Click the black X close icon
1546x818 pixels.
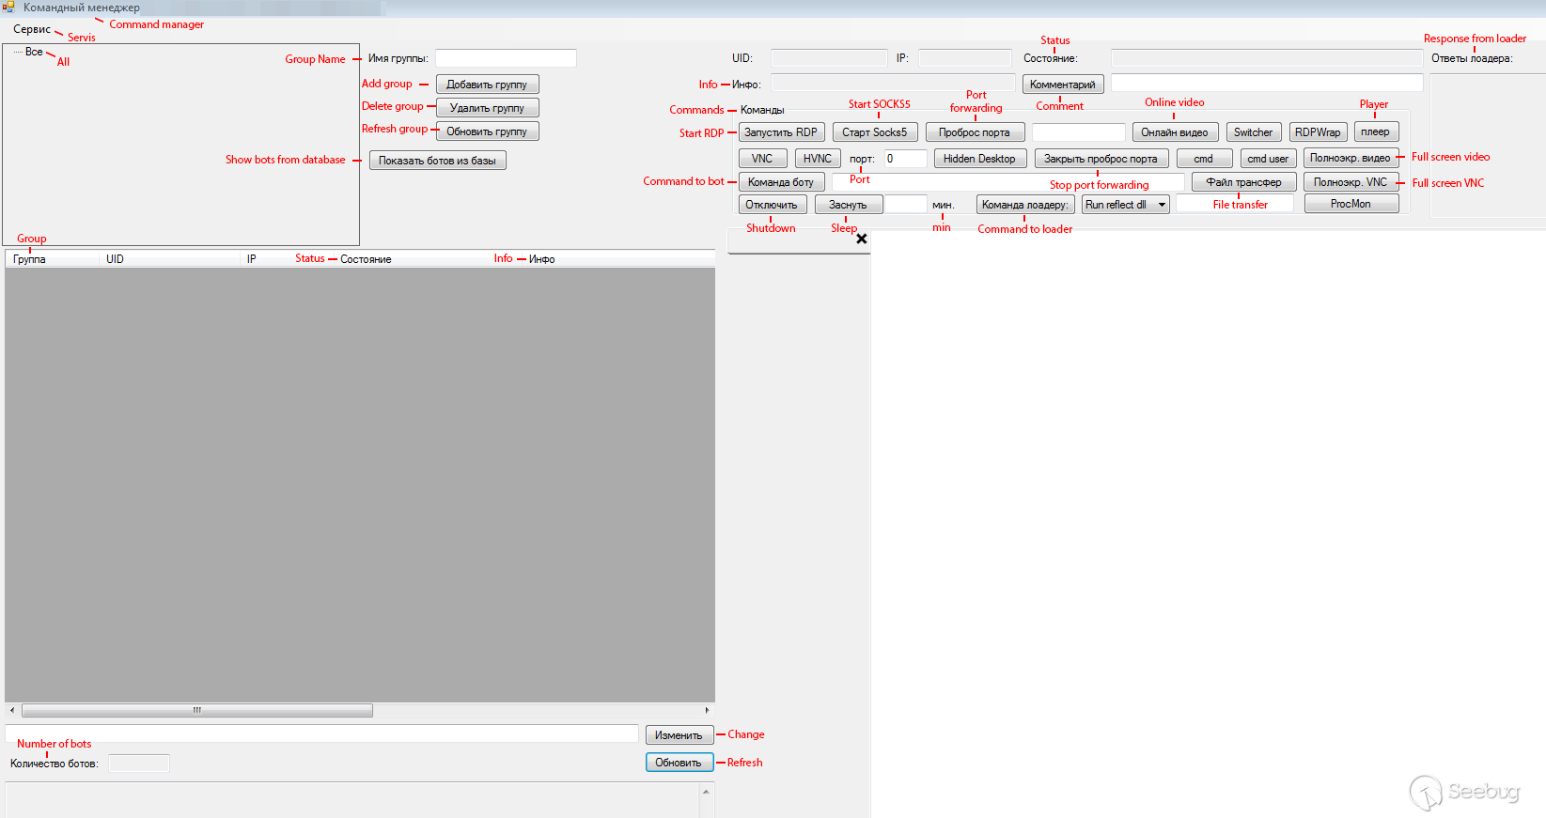click(861, 239)
